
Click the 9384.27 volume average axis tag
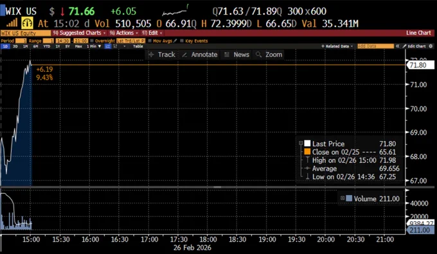coord(421,223)
